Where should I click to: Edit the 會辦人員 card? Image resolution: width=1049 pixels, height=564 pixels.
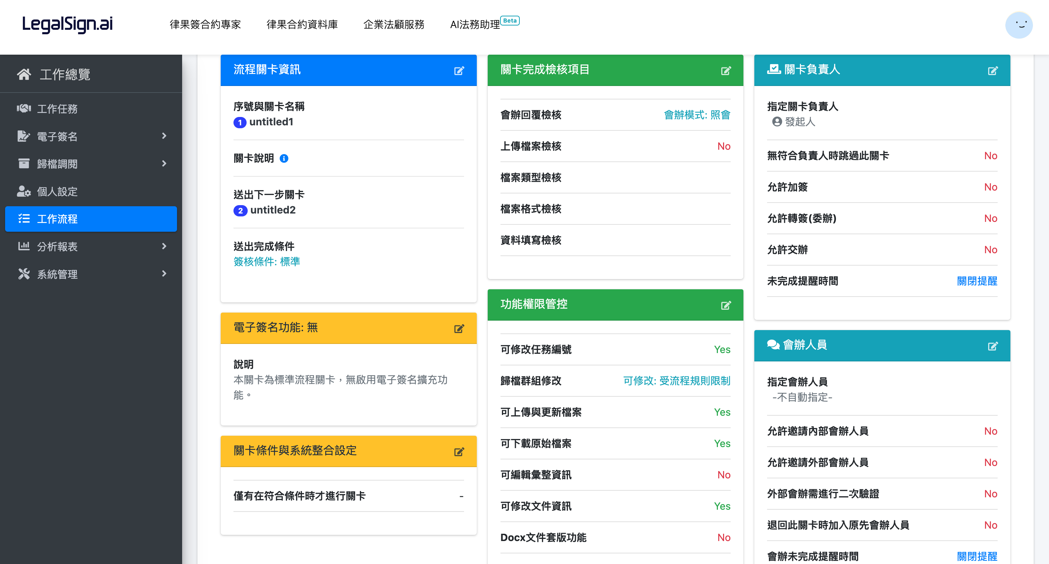(x=993, y=346)
